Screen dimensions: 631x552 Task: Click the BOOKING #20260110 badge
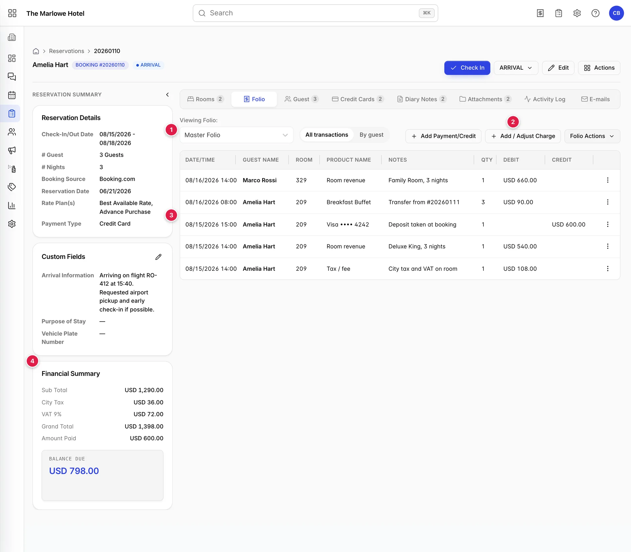pos(100,65)
